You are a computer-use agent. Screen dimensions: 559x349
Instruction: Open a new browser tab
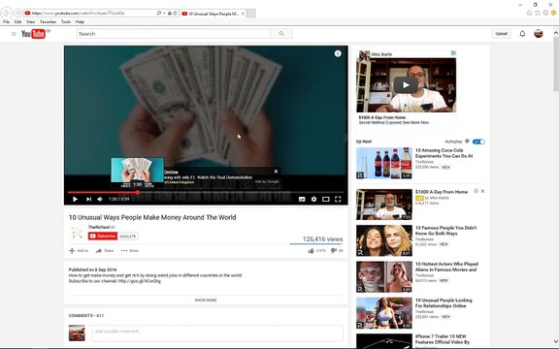coord(251,14)
